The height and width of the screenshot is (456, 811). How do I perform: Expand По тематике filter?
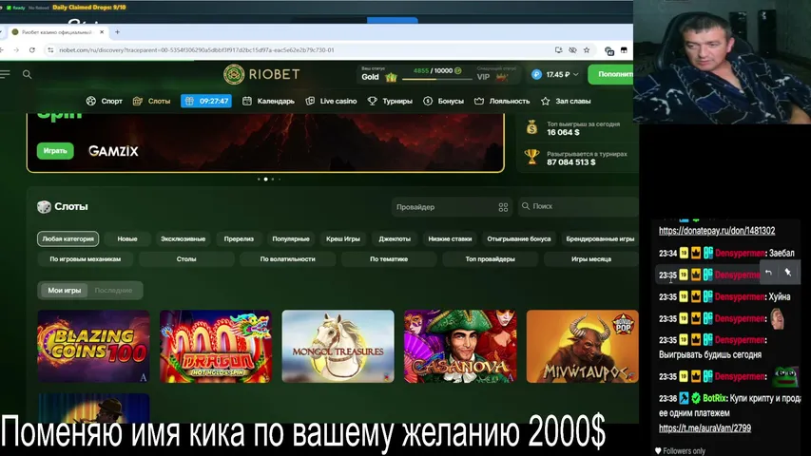(389, 259)
